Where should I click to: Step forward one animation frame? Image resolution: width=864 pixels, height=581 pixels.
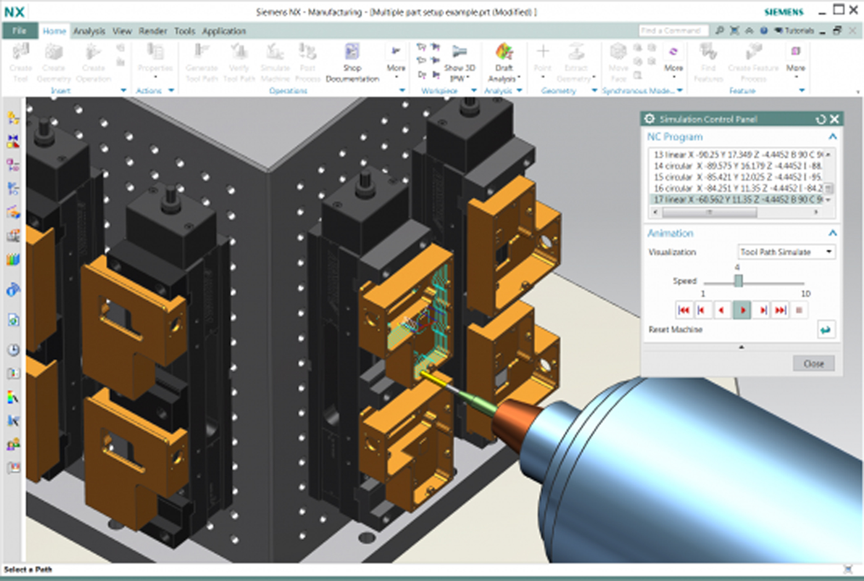coord(763,310)
